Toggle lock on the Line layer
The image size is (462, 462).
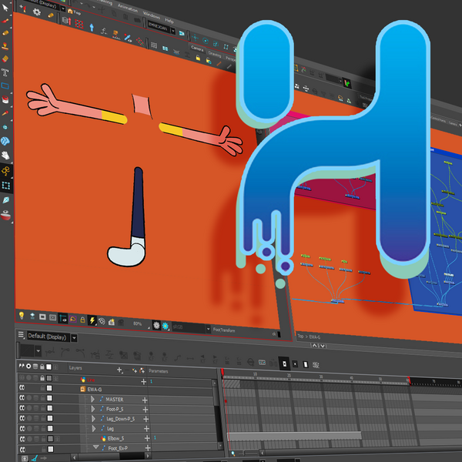tap(42, 378)
